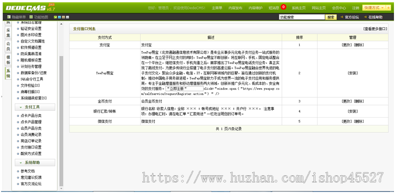Open the 在线帮助 link
The height and width of the screenshot is (193, 395).
[x=375, y=17]
